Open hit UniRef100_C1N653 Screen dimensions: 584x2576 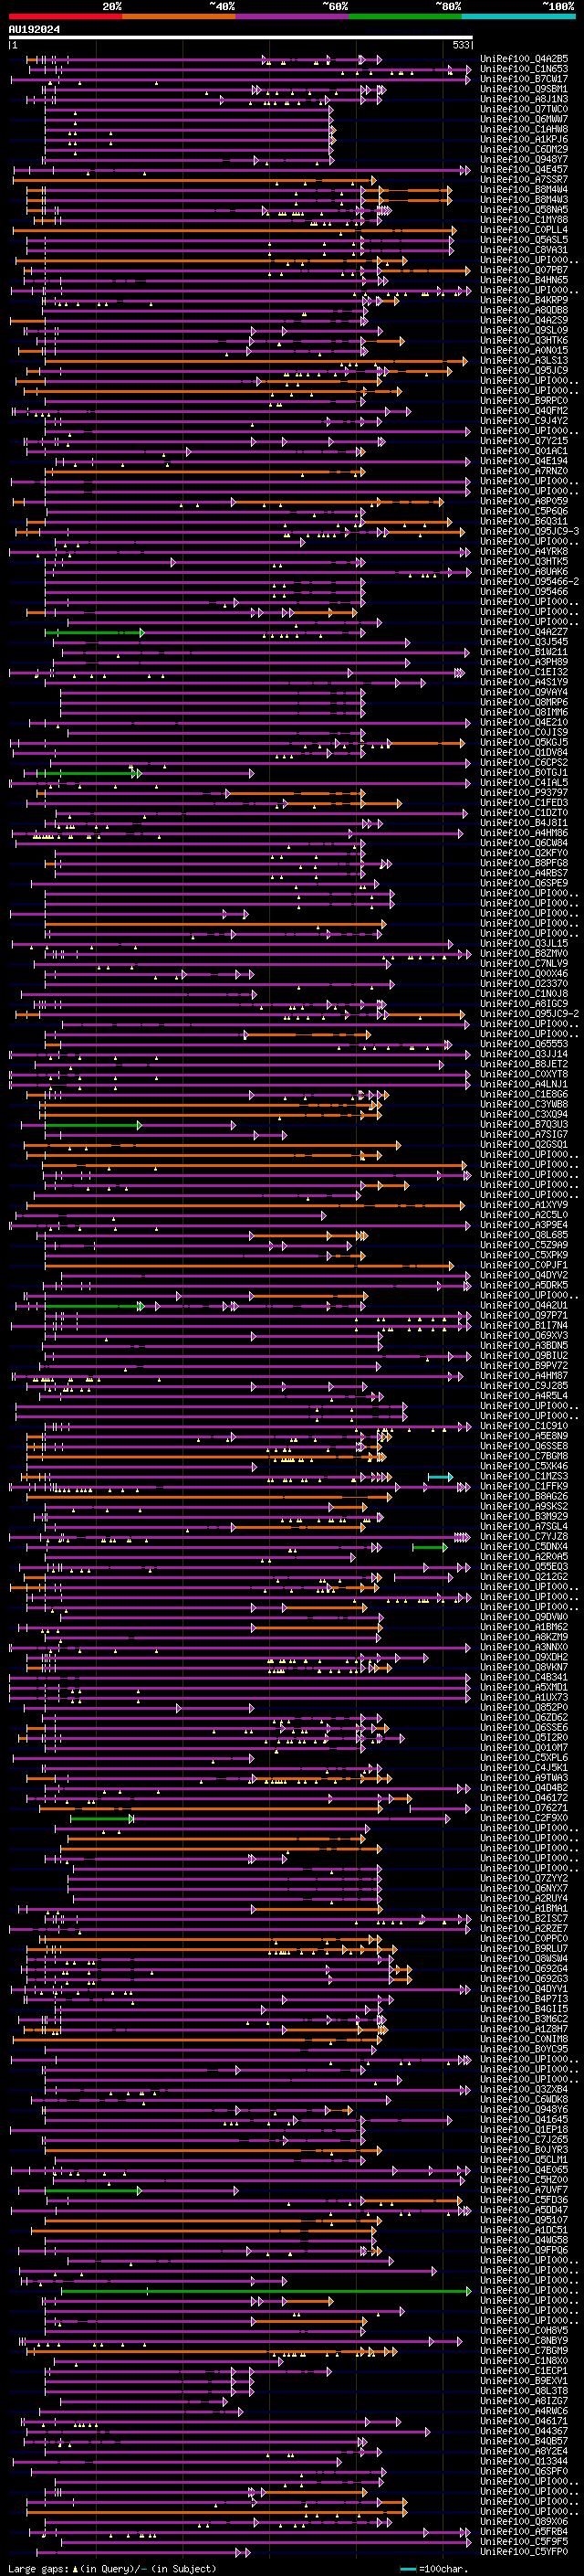524,69
